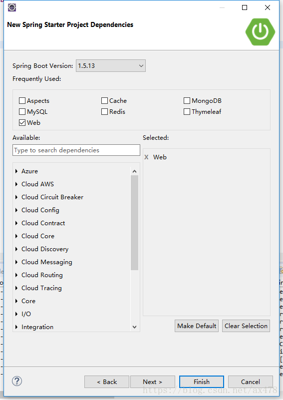This screenshot has height=400, width=283.
Task: Select the Azure label
Action: tap(29, 171)
